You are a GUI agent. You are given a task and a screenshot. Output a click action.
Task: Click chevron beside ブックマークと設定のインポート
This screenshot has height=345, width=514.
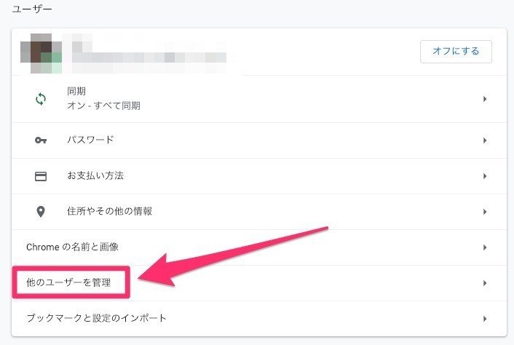[x=485, y=319]
